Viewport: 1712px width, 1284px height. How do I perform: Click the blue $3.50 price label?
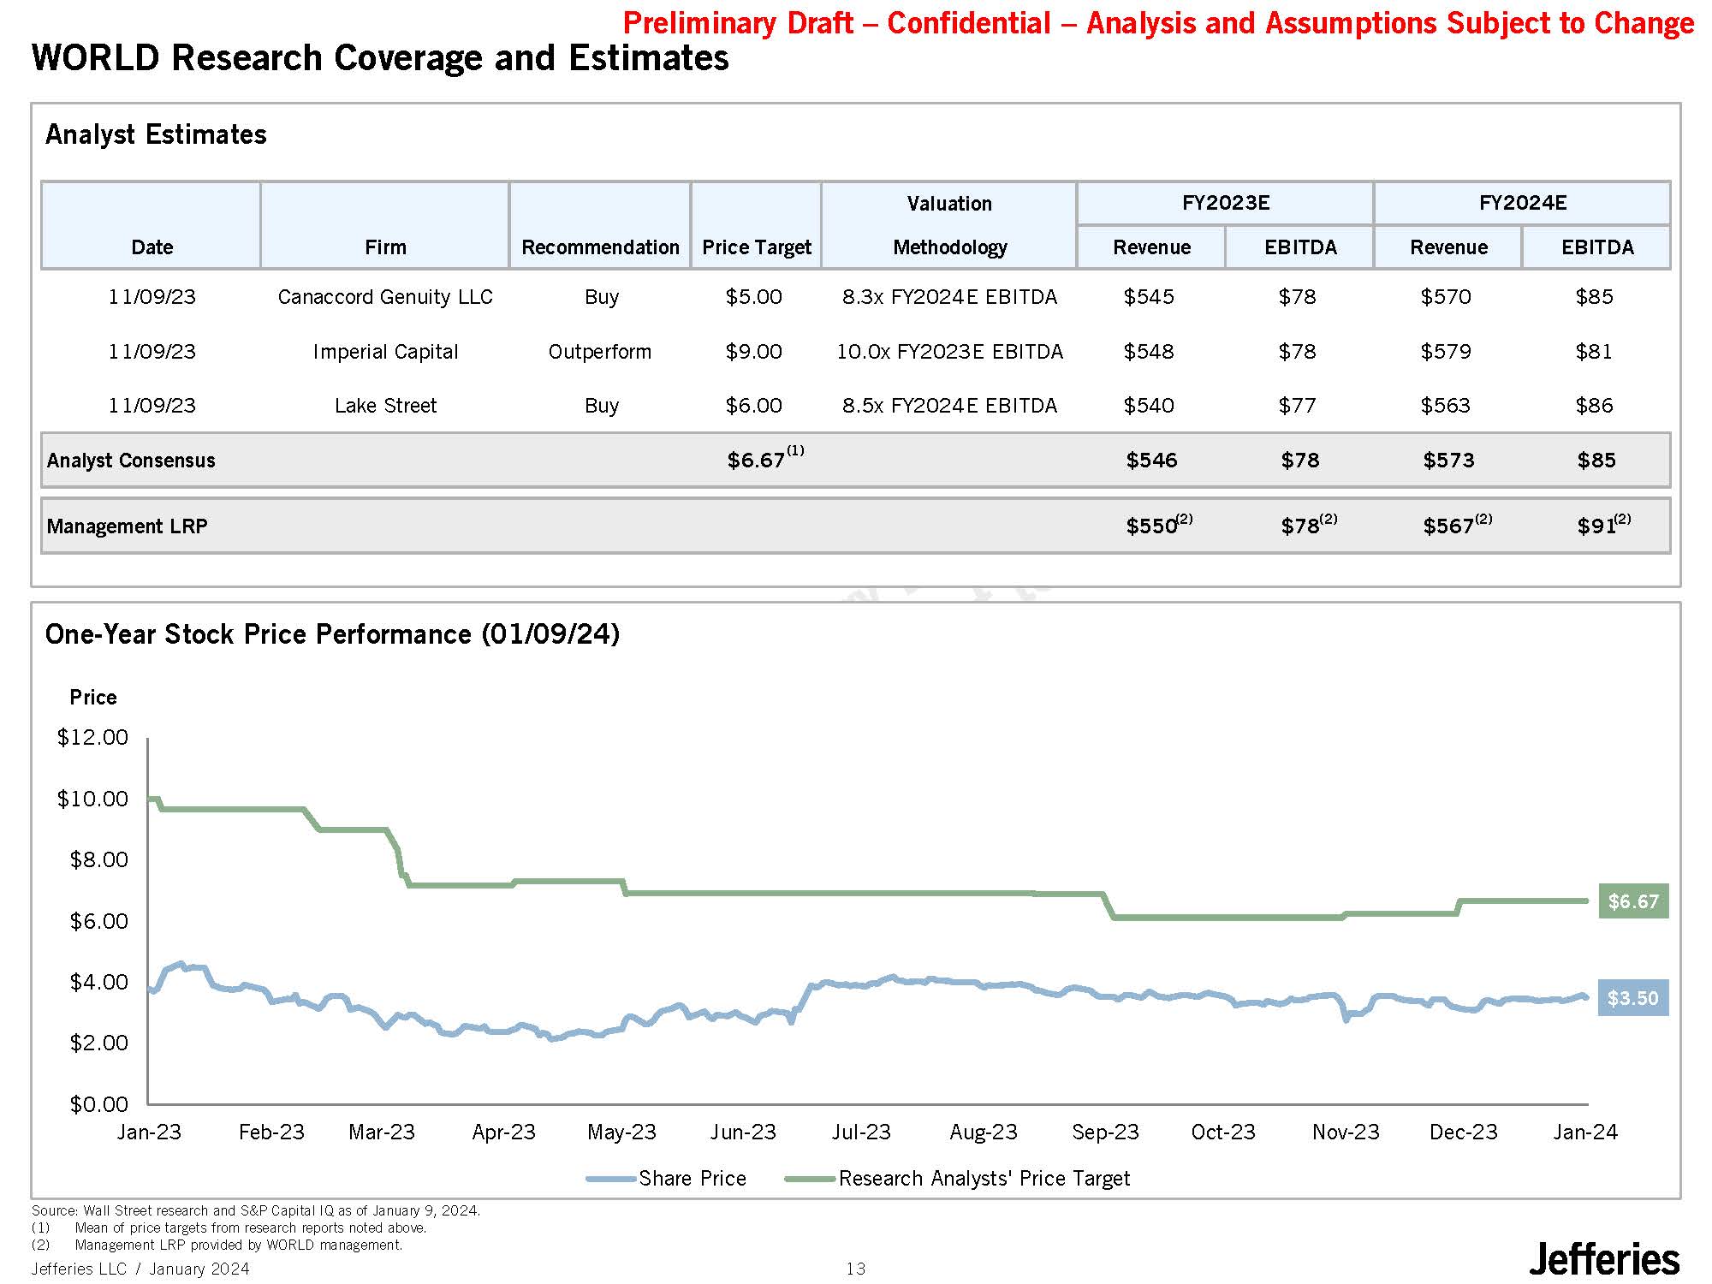pos(1632,998)
